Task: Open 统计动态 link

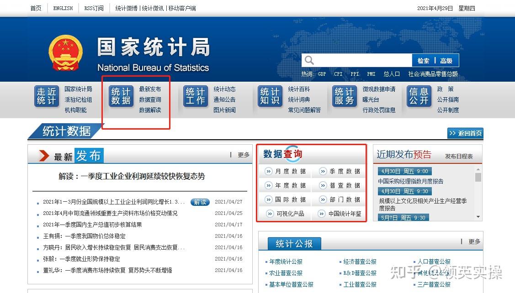Action: 225,89
